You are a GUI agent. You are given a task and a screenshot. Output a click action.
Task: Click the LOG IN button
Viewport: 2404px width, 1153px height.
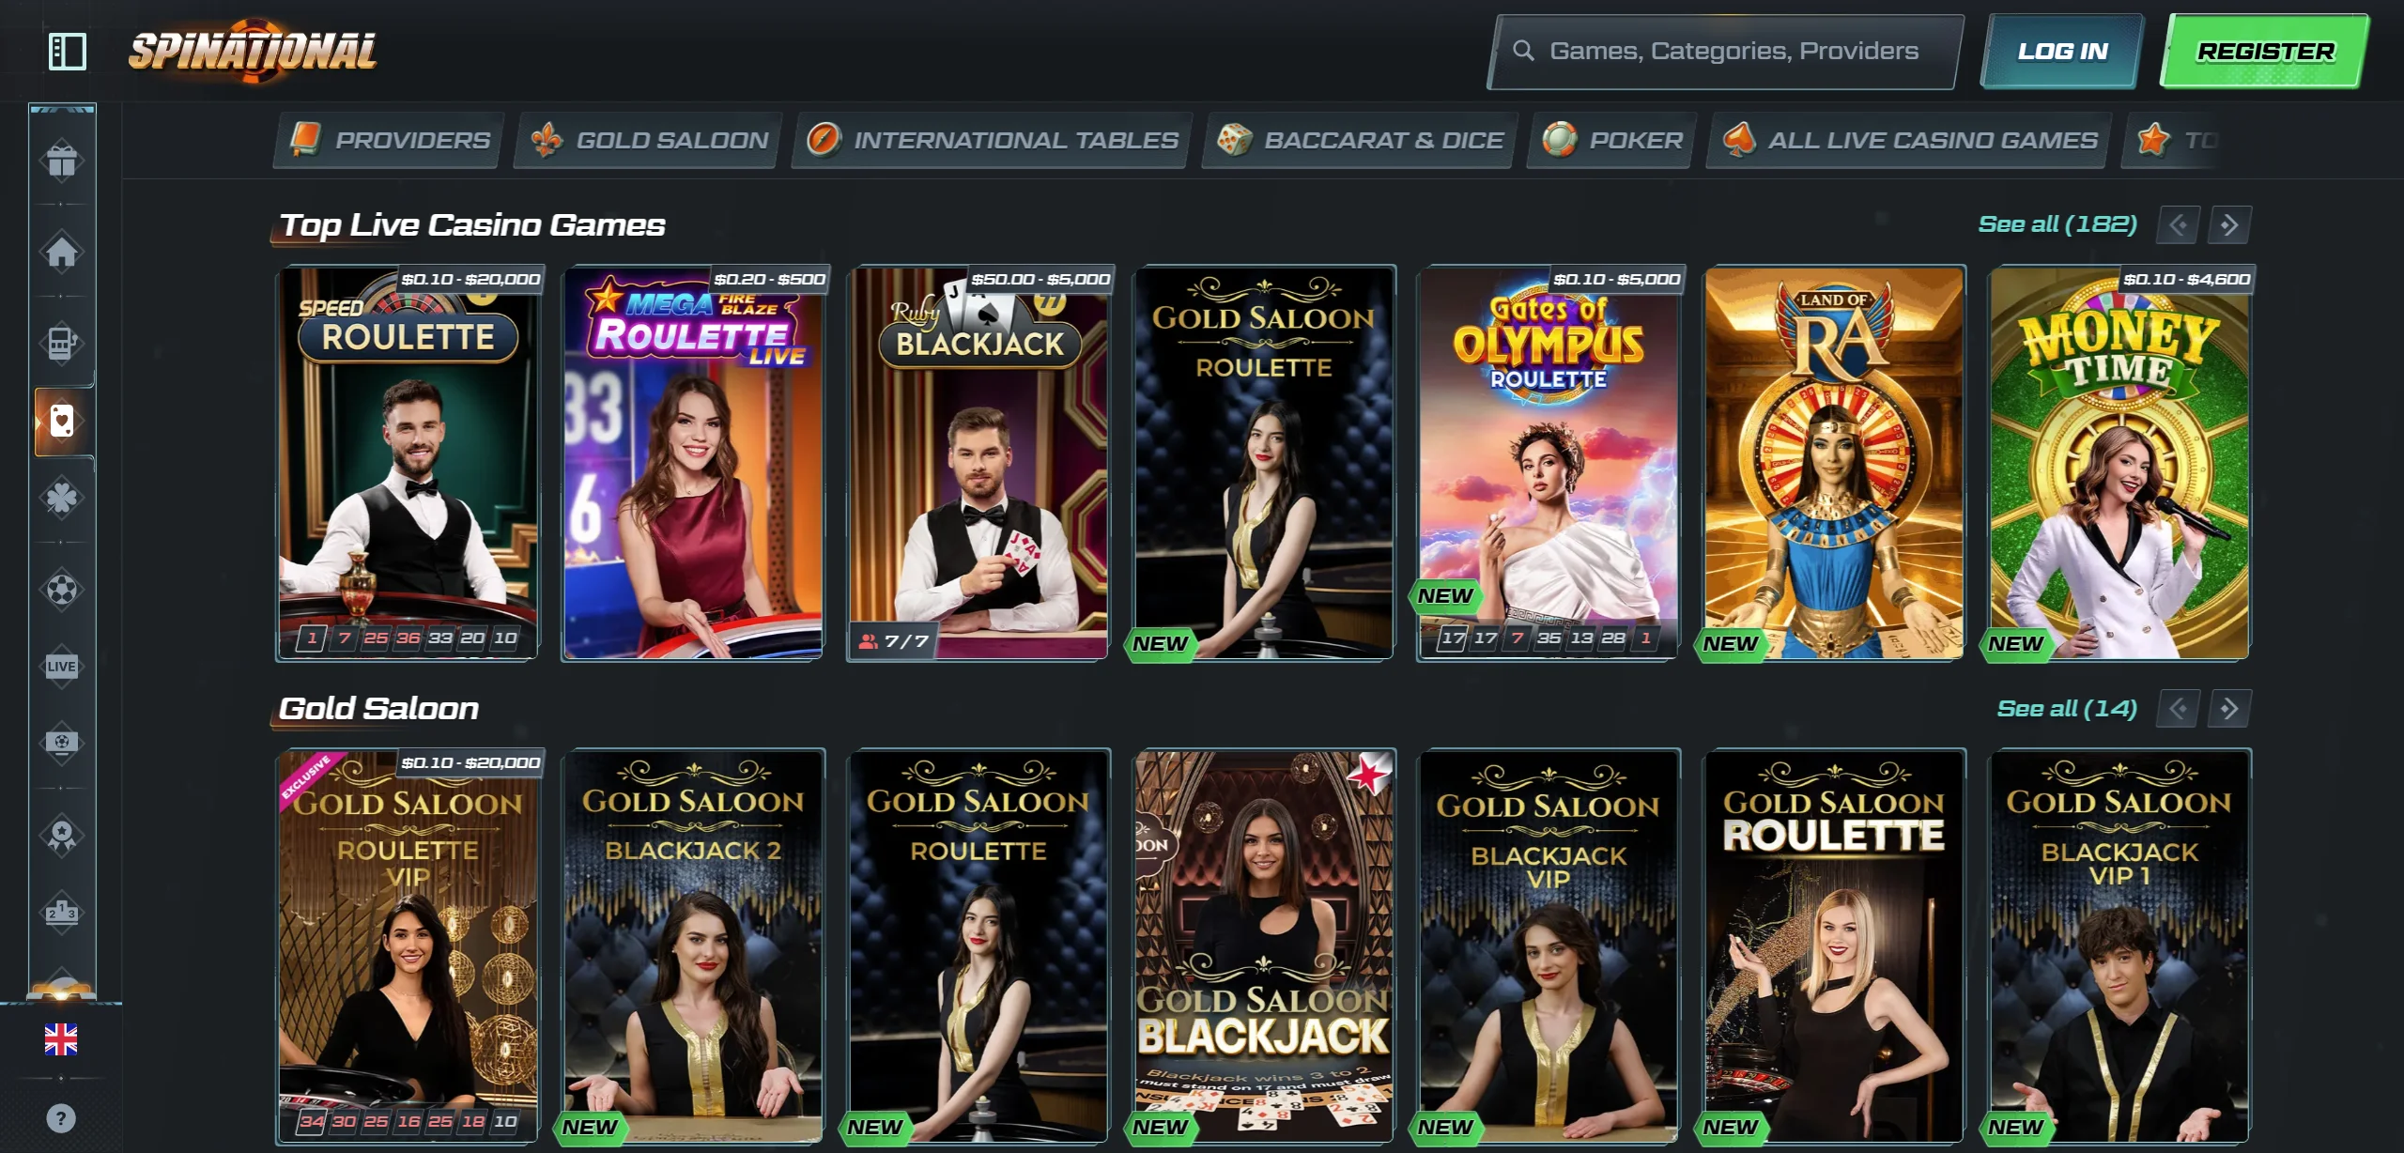2062,52
